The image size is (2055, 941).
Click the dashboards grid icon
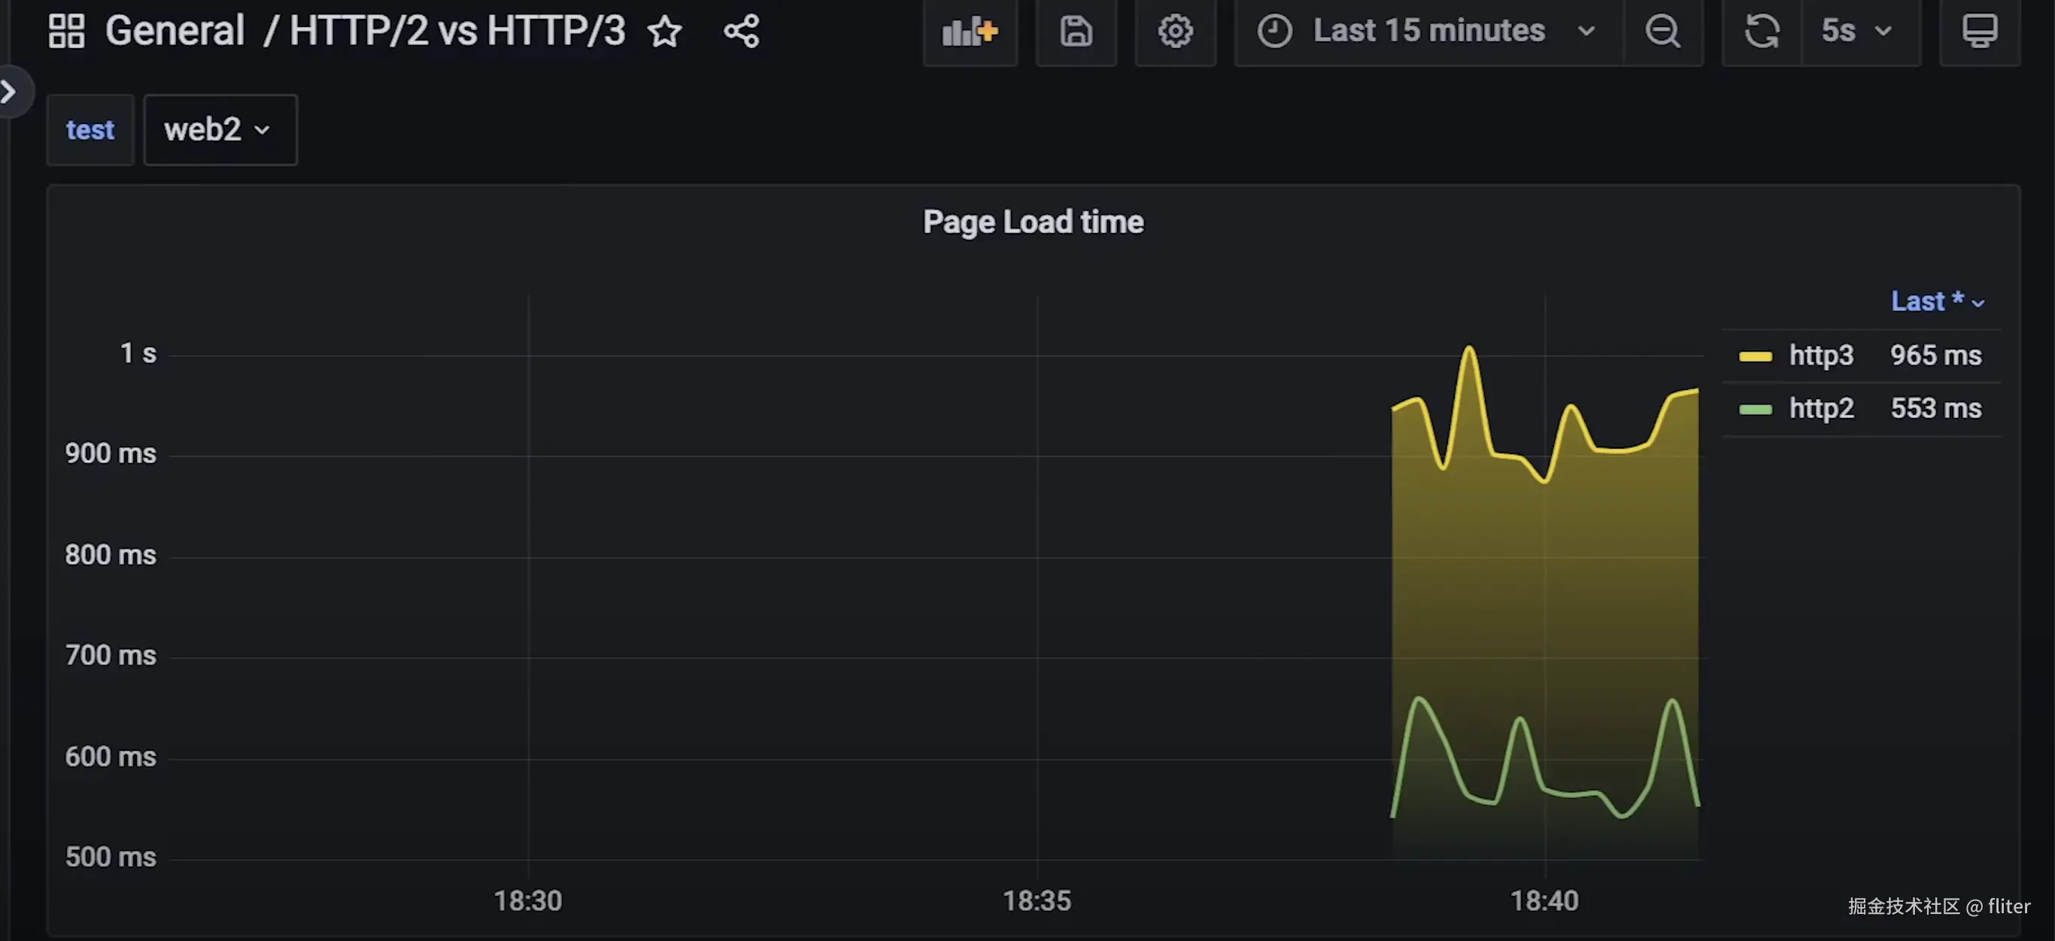point(66,31)
